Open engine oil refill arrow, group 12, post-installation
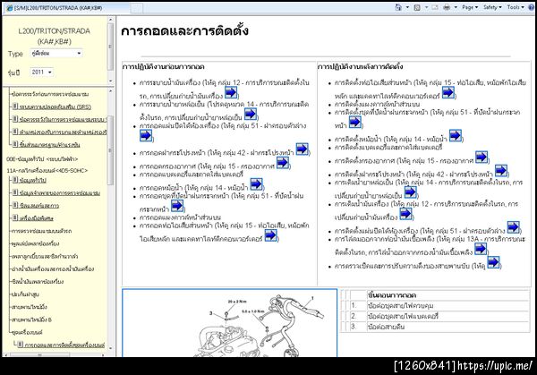Image resolution: width=537 pixels, height=375 pixels. tap(405, 214)
